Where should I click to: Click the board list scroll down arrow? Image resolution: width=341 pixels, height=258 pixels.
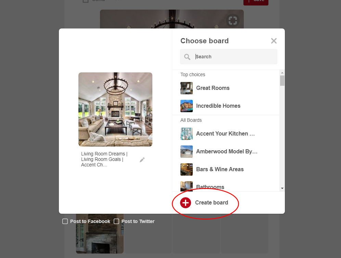282,188
